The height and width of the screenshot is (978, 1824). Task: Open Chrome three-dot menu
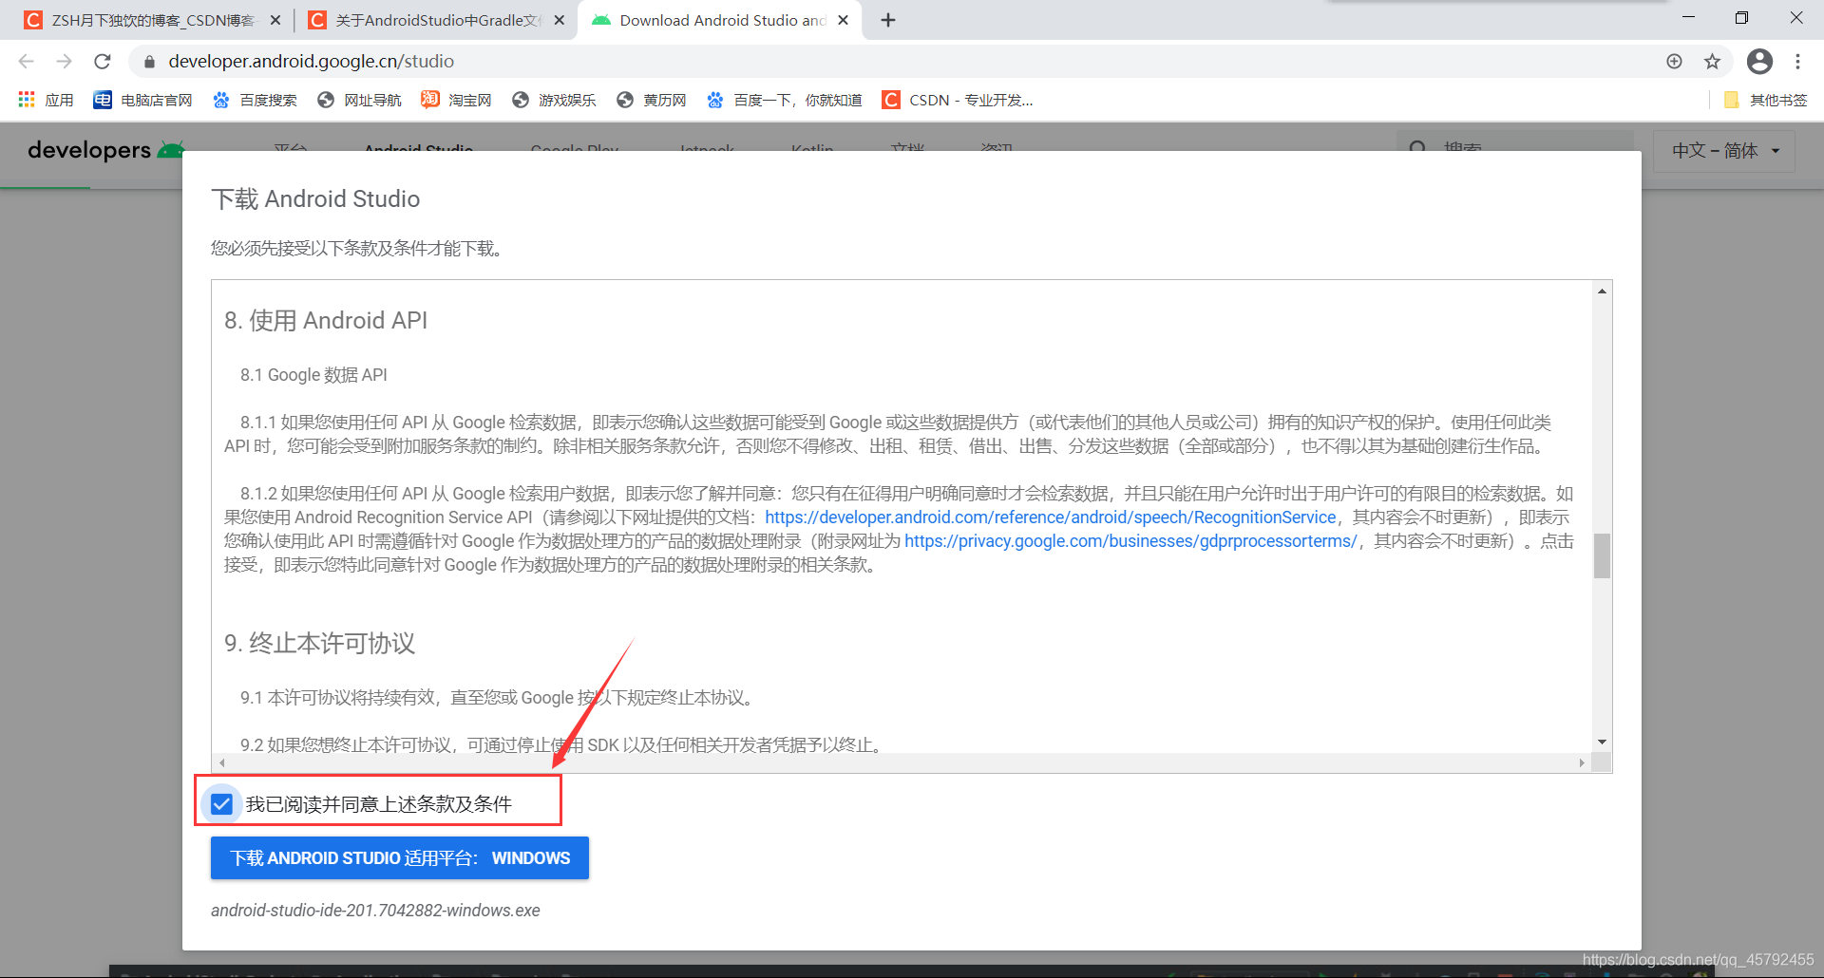(x=1797, y=61)
